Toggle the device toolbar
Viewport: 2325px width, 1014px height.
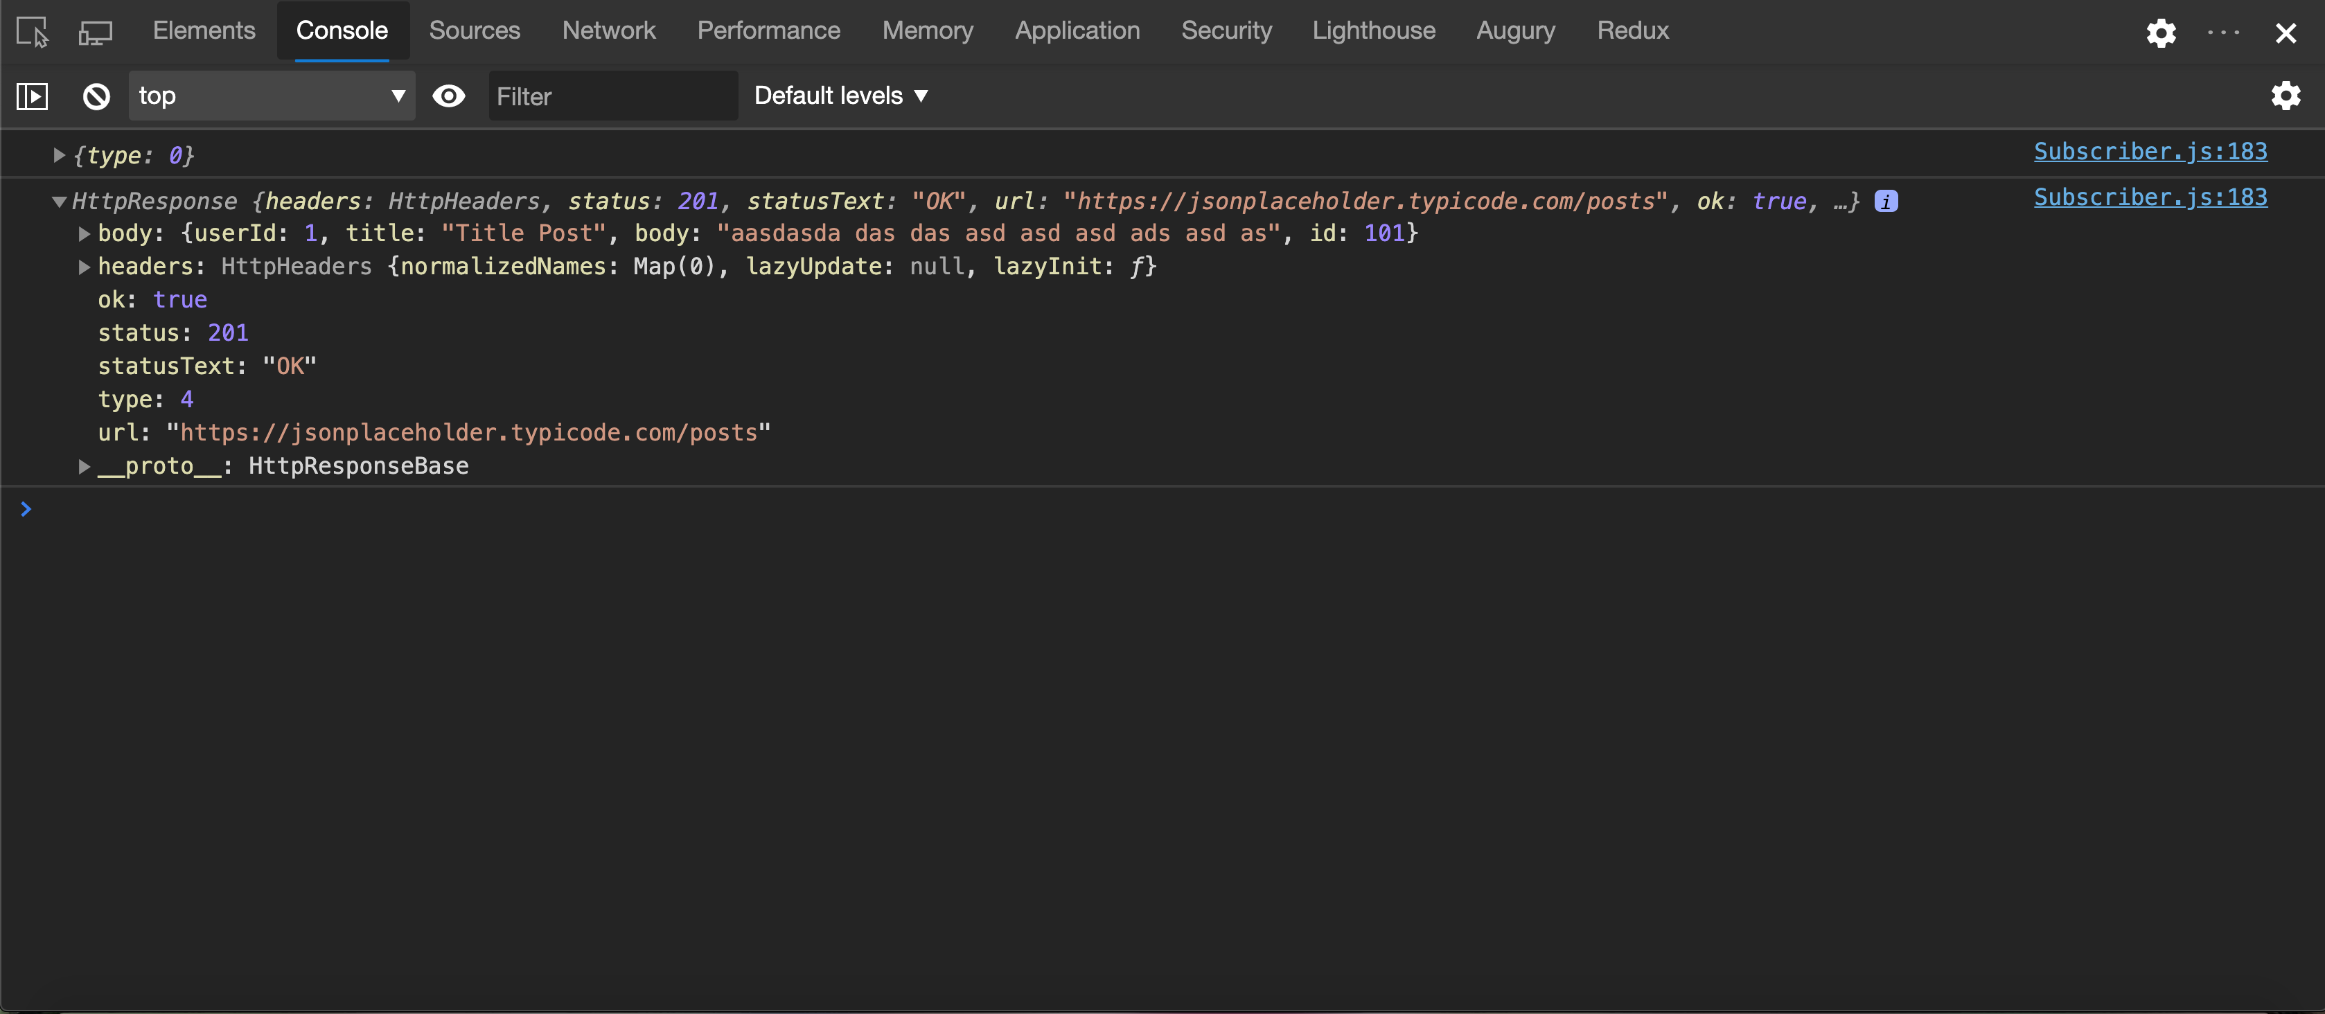click(x=95, y=33)
